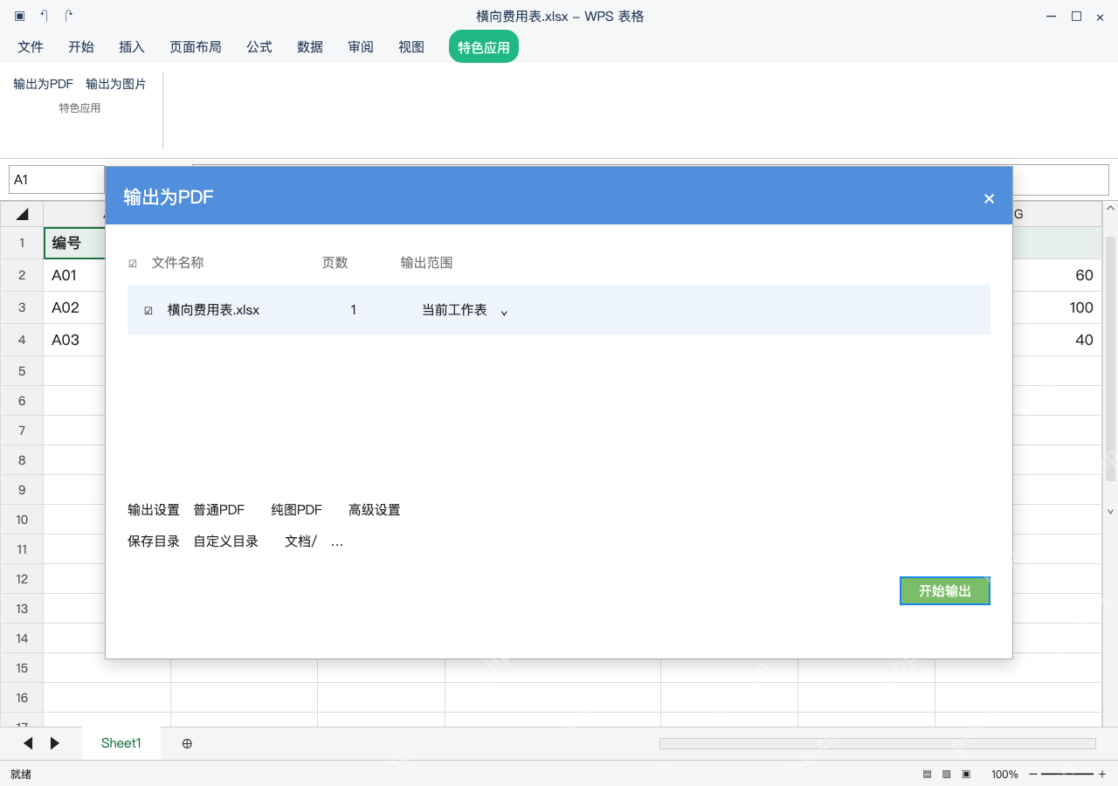
Task: Click the scroll-down arrow of the vertical scrollbar
Action: coord(1111,512)
